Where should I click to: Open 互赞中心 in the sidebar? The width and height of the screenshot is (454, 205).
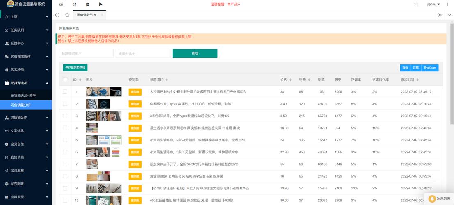pos(26,43)
